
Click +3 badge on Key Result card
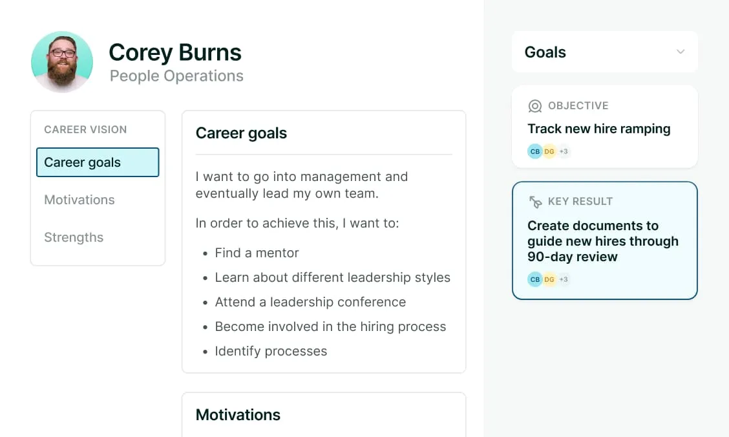tap(564, 279)
